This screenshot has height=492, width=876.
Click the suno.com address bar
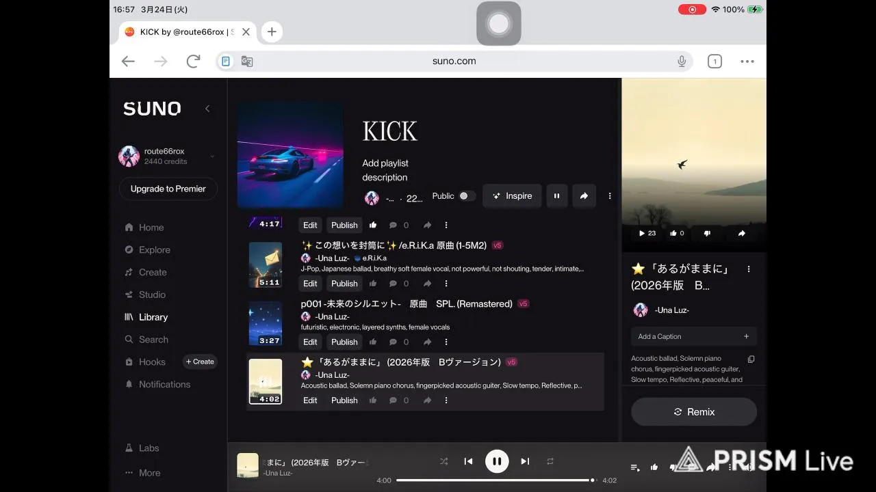454,61
